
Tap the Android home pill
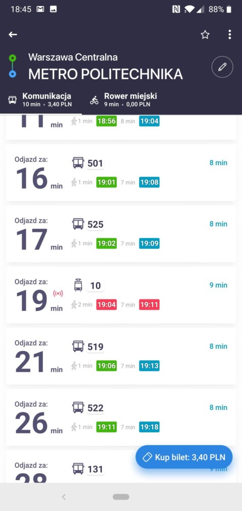click(x=121, y=497)
